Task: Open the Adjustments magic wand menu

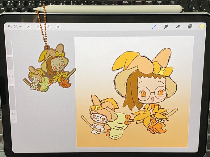Action: (x=38, y=27)
